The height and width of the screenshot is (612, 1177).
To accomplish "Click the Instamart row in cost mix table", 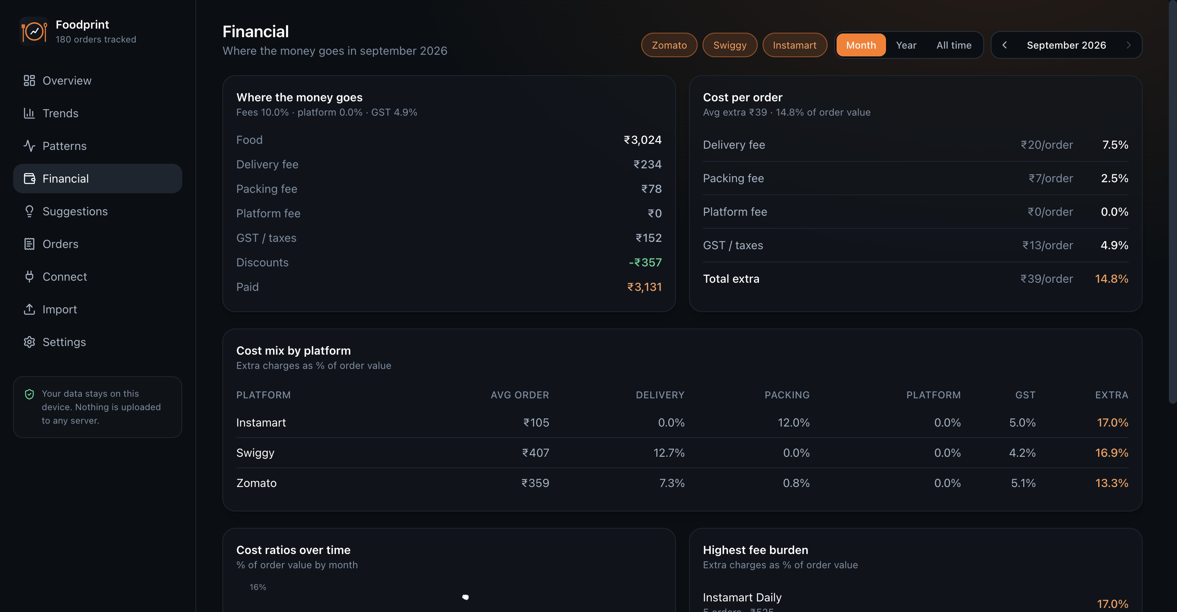I will [682, 422].
